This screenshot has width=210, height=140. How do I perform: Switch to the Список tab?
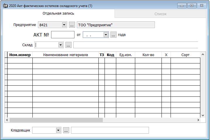tap(160, 14)
